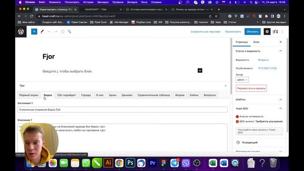Click the undo arrow in editor toolbar
The image size is (304, 171).
pos(49,32)
